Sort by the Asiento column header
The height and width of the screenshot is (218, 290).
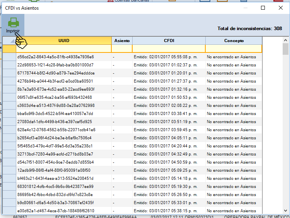pos(122,41)
